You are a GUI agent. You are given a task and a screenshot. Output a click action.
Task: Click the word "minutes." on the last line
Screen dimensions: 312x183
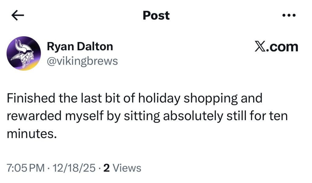click(32, 133)
